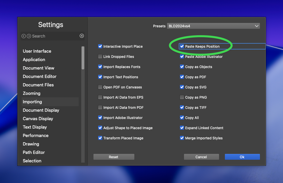Switch to the Zooming settings category

point(32,93)
